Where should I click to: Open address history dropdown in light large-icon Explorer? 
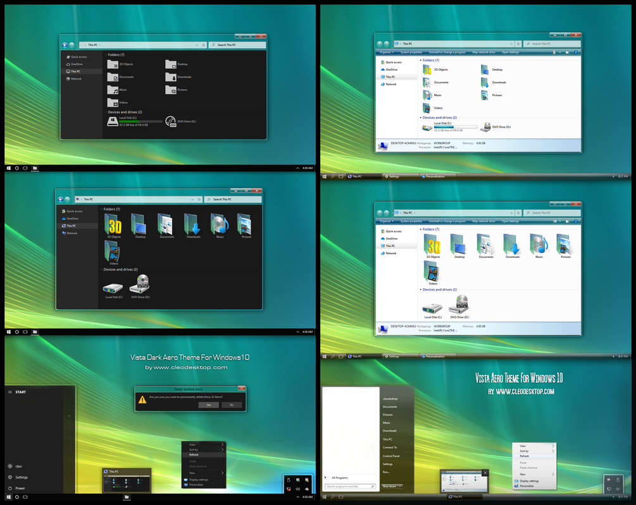click(x=511, y=212)
